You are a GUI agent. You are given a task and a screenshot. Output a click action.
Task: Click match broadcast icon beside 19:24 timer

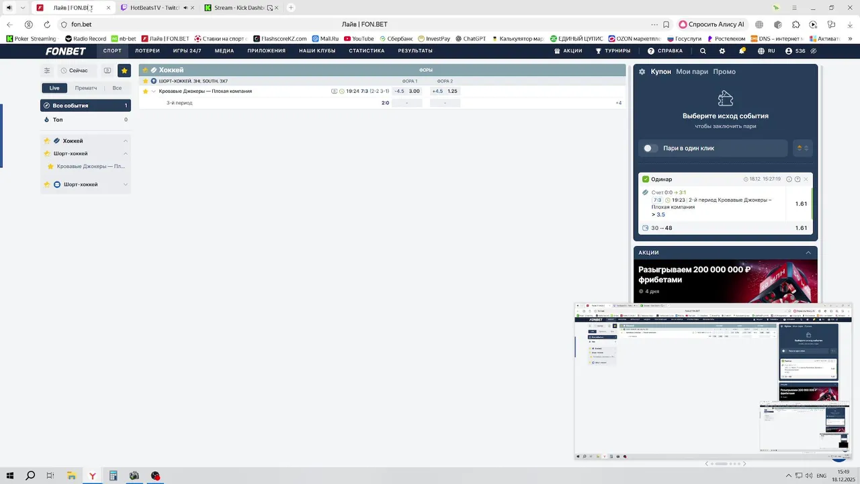[x=334, y=91]
